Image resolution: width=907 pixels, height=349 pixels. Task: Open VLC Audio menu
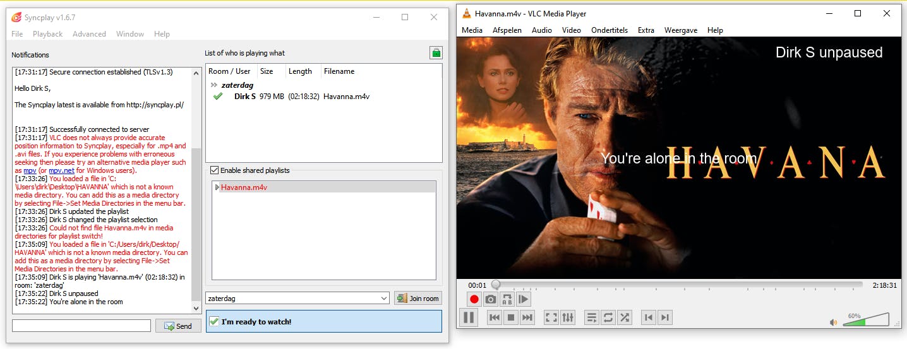542,30
